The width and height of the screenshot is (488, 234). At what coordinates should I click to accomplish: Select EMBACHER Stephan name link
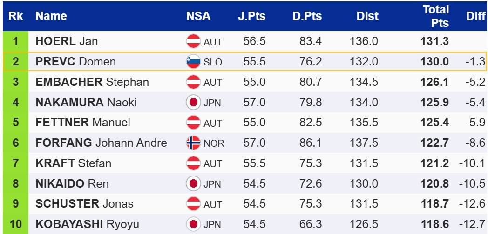coord(92,82)
